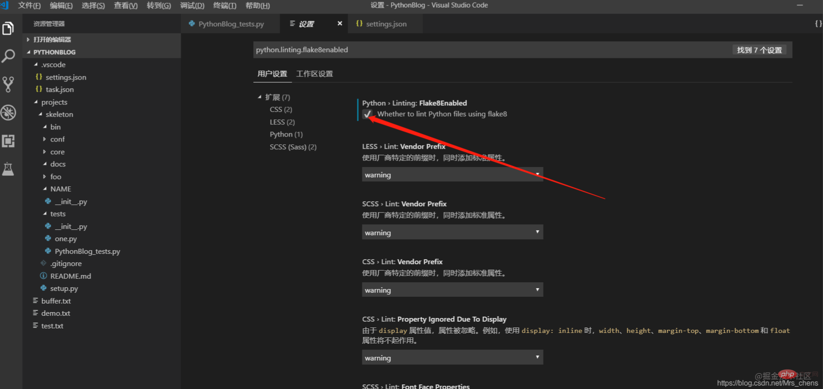
Task: Open CSS Property Ignored Due To Display dropdown
Action: [x=452, y=357]
